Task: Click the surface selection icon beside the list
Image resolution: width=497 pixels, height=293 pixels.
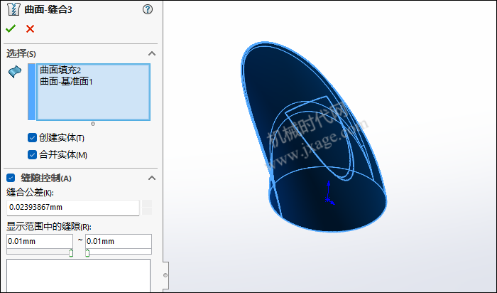Action: point(15,72)
